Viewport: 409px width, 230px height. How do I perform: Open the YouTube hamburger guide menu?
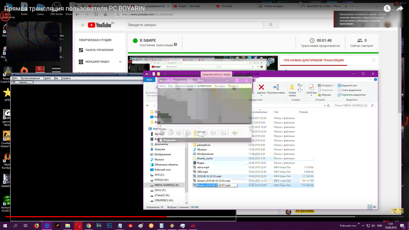click(x=82, y=25)
